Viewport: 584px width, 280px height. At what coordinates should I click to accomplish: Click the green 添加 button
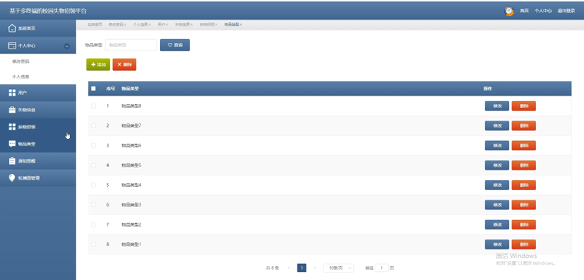(99, 64)
